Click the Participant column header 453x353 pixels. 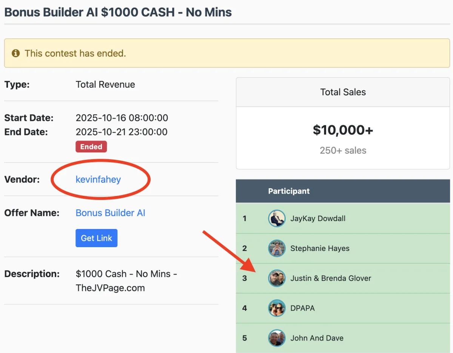tap(289, 191)
